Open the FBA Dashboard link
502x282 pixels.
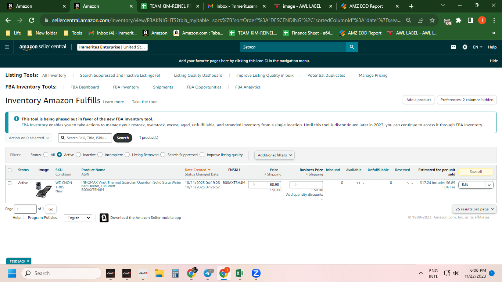tap(85, 87)
